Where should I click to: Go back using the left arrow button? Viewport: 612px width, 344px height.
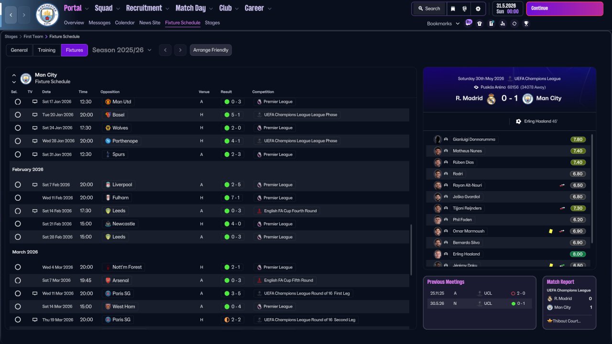(x=11, y=15)
